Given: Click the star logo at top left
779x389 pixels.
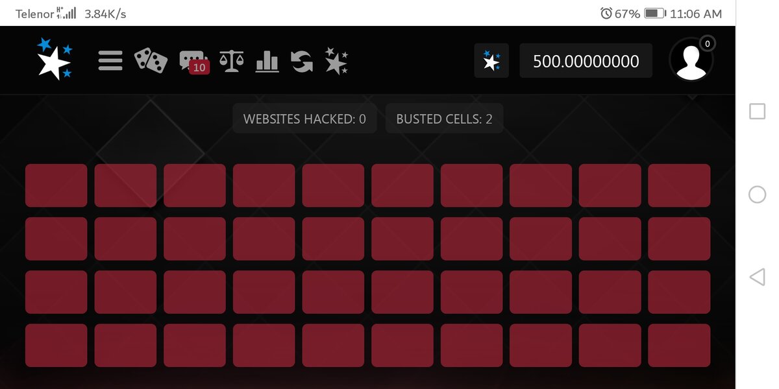Looking at the screenshot, I should (x=55, y=59).
